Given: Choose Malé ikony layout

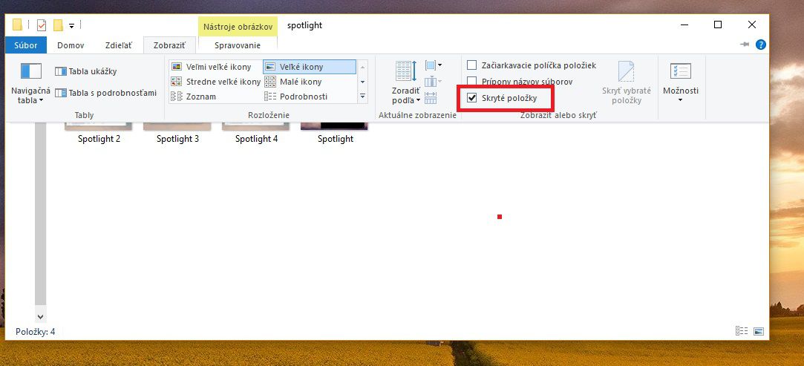Looking at the screenshot, I should (x=293, y=82).
